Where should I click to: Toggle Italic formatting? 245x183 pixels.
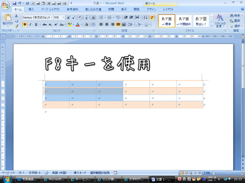point(30,24)
